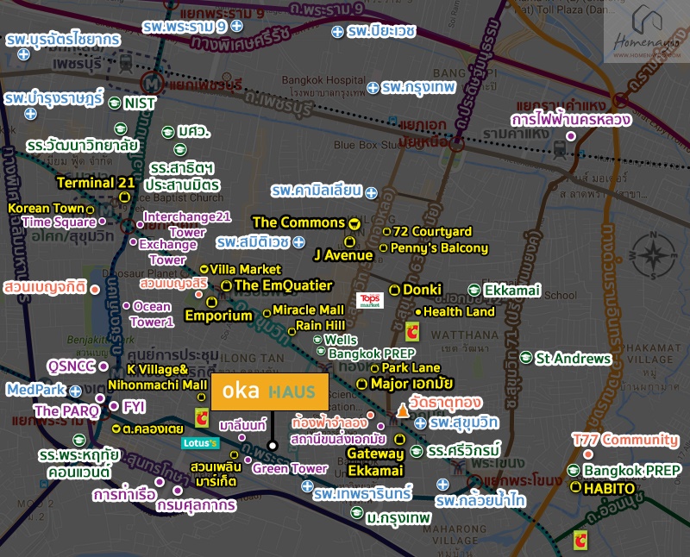Pick the hospital icon beside รพ.คามิลเลียน
The image size is (690, 557).
point(372,192)
